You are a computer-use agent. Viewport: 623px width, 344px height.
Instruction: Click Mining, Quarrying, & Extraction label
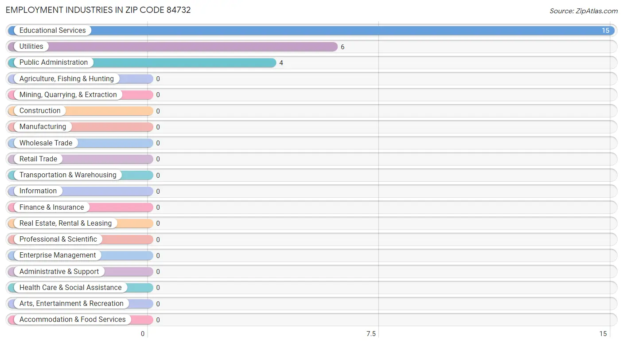[68, 95]
